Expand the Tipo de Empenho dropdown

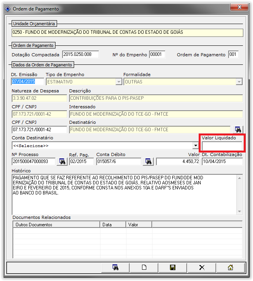pyautogui.click(x=119, y=82)
